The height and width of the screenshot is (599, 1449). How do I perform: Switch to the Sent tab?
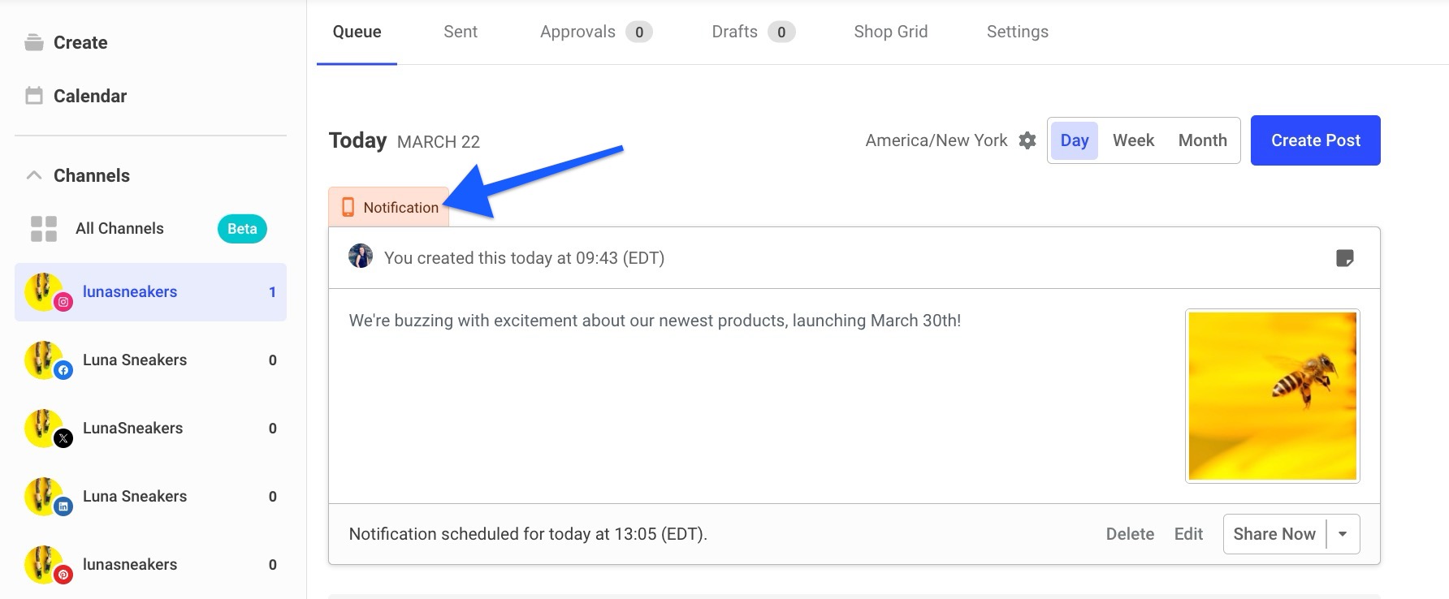click(x=461, y=32)
